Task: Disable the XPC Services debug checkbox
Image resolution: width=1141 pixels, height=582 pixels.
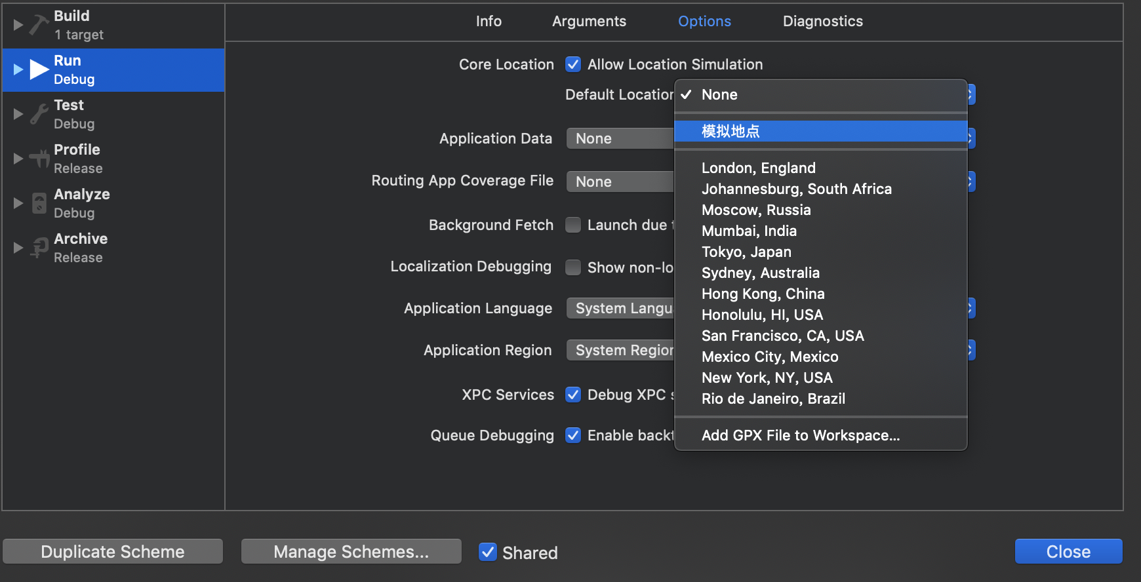Action: pyautogui.click(x=573, y=395)
